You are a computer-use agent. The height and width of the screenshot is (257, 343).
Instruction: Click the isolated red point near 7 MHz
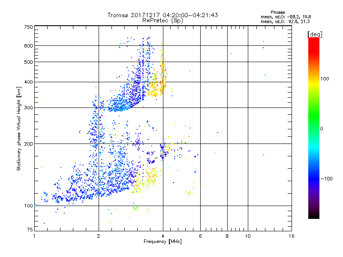[217, 133]
